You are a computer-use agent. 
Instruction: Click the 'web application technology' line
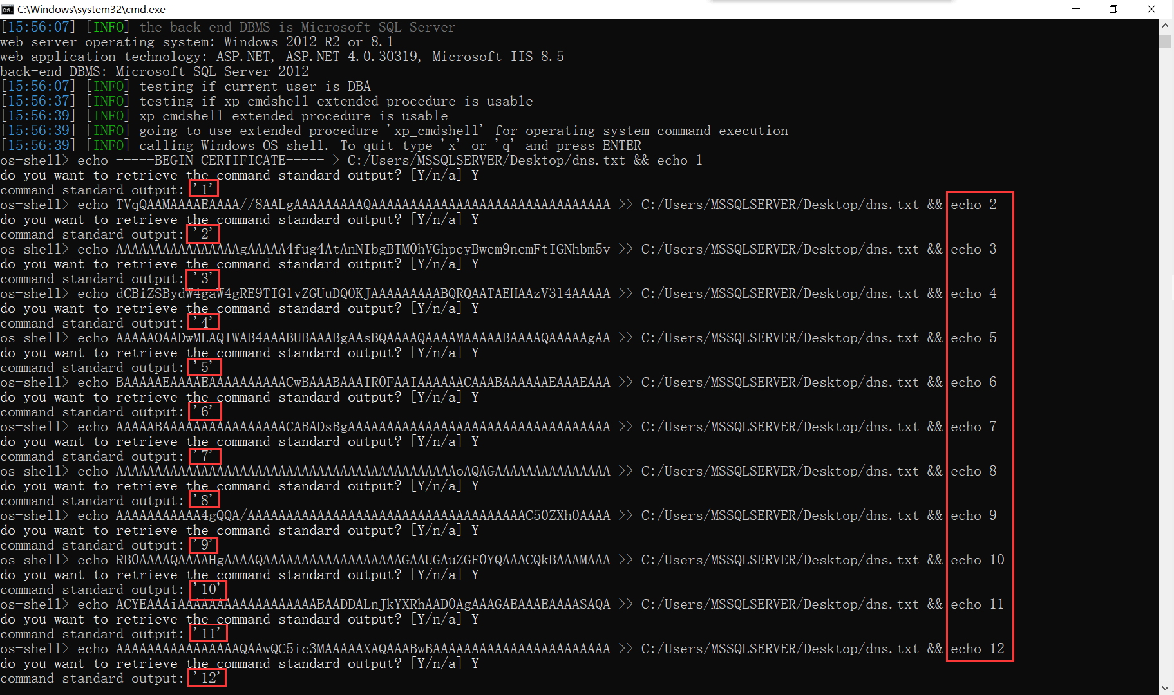[x=282, y=57]
